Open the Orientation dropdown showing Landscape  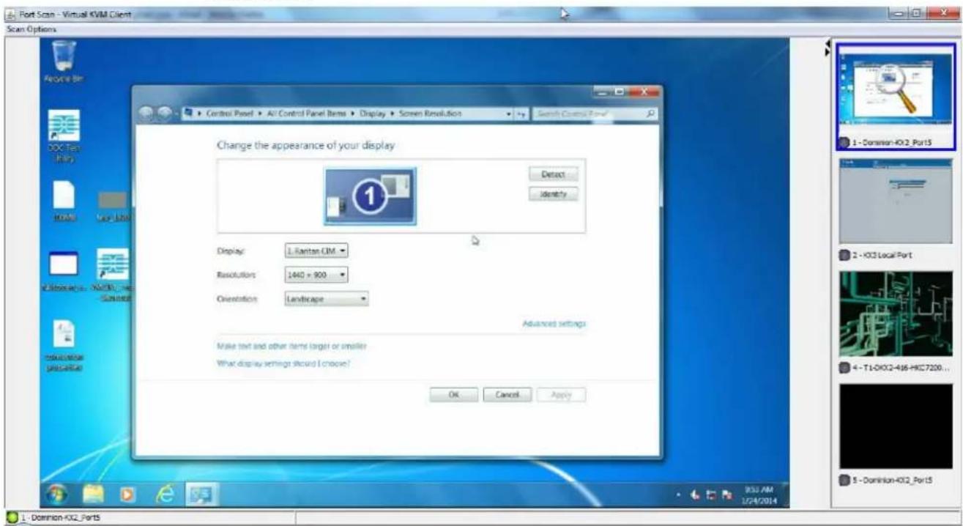pyautogui.click(x=326, y=299)
